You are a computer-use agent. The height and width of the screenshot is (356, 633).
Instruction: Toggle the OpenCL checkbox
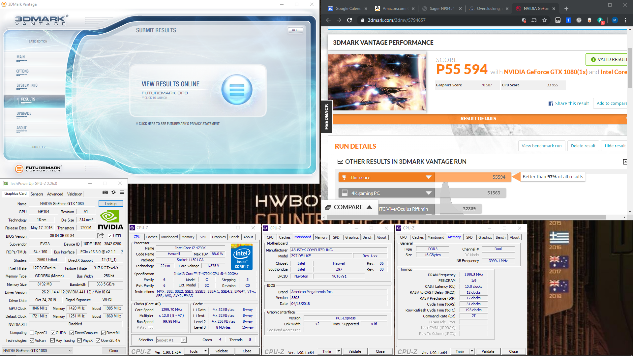(x=32, y=333)
